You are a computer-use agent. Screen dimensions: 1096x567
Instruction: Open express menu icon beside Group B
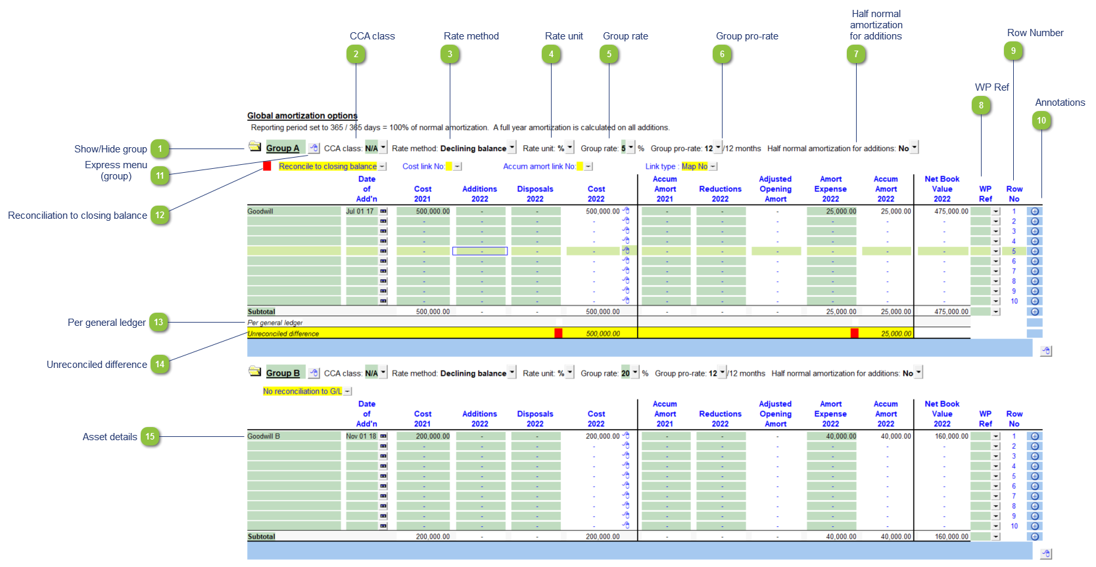pyautogui.click(x=314, y=373)
